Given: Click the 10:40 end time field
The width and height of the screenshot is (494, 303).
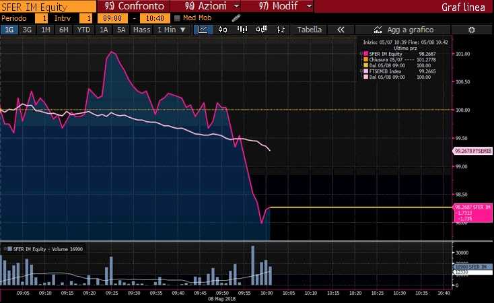Looking at the screenshot, I should (155, 18).
